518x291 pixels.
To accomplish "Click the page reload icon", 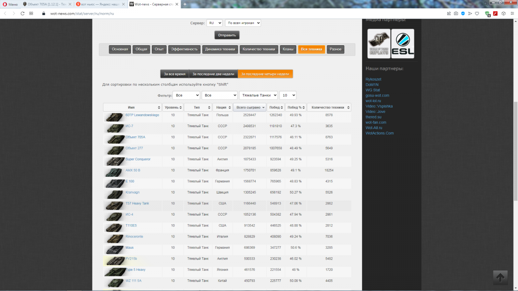I will 22,13.
